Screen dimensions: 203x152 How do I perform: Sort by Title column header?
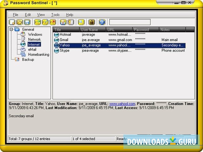(x=66, y=29)
